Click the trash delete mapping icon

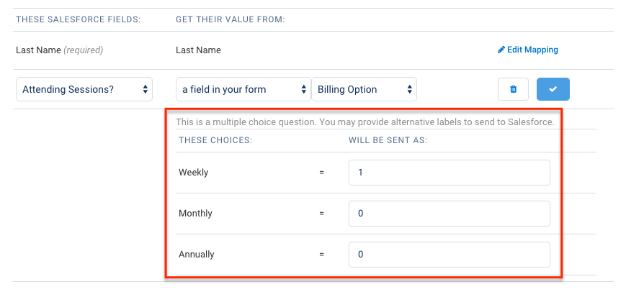pos(513,89)
